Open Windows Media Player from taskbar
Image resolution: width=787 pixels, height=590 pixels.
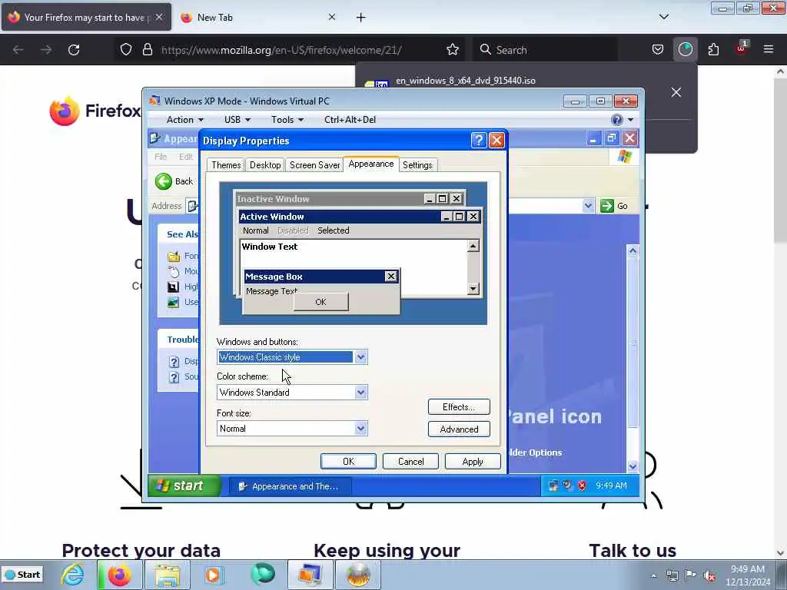click(213, 575)
